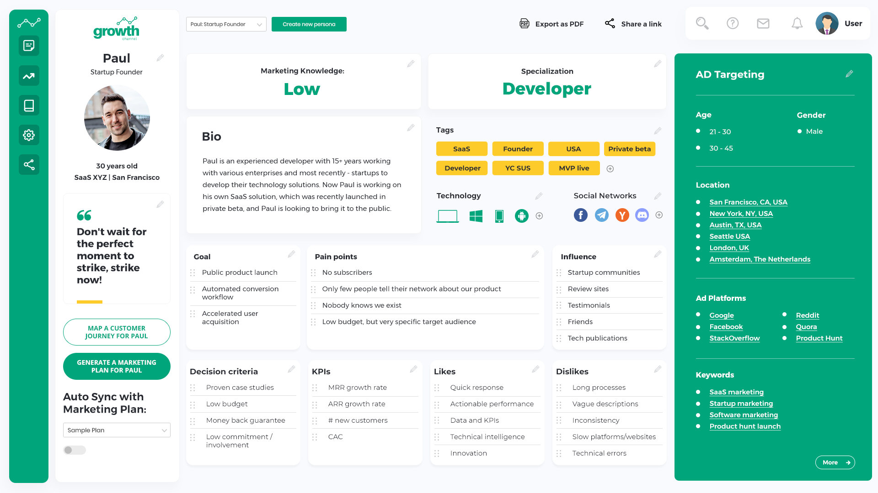Click the book/content sidebar icon
The width and height of the screenshot is (878, 493).
(x=28, y=105)
